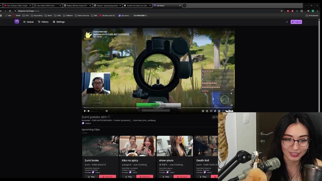
Task: Bookmark this page with star icon
Action: pos(281,11)
